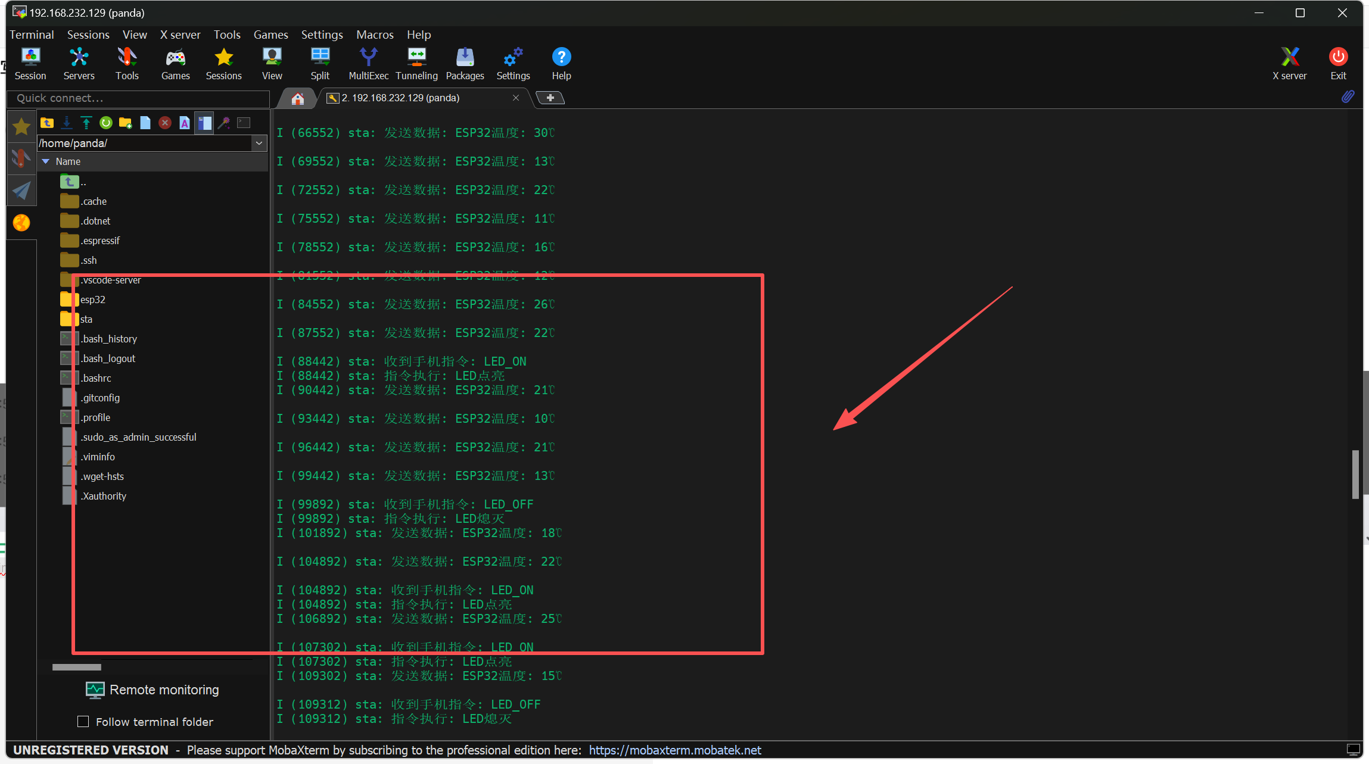This screenshot has height=764, width=1369.
Task: Open the MultiExec toolbar icon
Action: [x=368, y=63]
